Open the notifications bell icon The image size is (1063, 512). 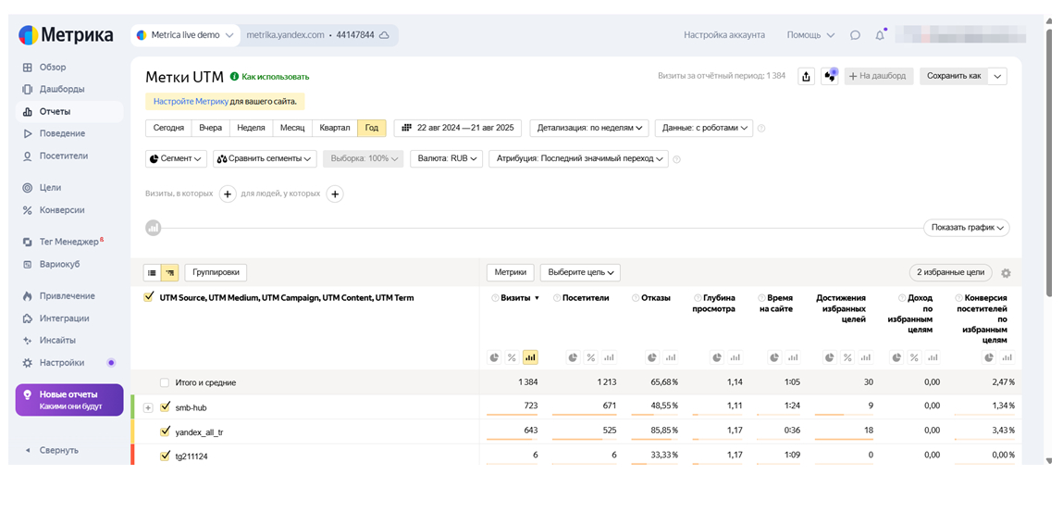click(x=880, y=35)
